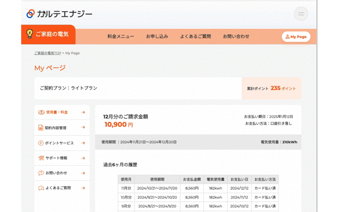Image resolution: width=339 pixels, height=212 pixels.
Task: Click the 電気使用量:210kWh text
Action: [x=279, y=142]
